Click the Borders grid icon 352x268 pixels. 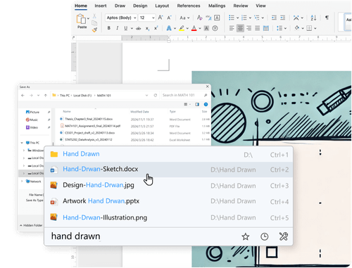pyautogui.click(x=309, y=28)
